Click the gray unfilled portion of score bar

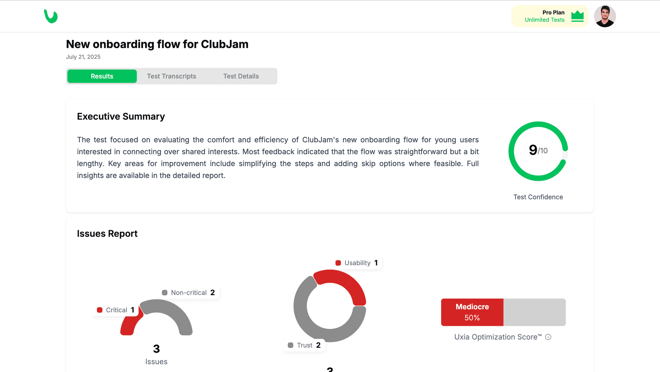click(534, 312)
